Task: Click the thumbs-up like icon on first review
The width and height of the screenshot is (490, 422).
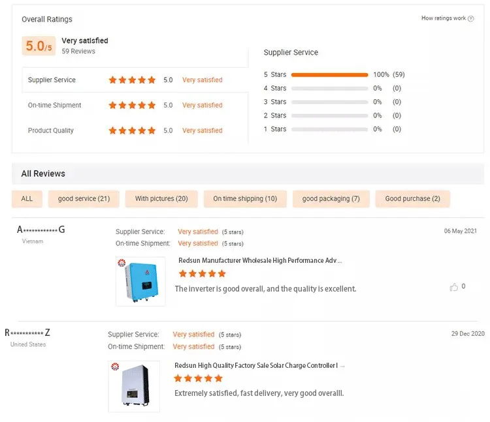Action: 453,287
